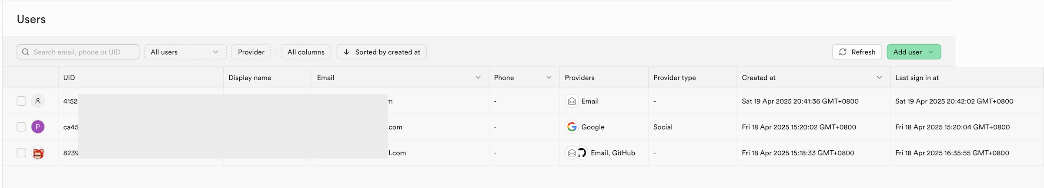This screenshot has width=1044, height=188.
Task: Tick the checkbox beside the Google user
Action: (x=21, y=127)
